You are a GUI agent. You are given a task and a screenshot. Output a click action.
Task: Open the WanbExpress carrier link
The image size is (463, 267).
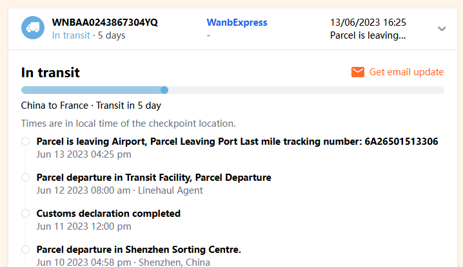pyautogui.click(x=237, y=23)
